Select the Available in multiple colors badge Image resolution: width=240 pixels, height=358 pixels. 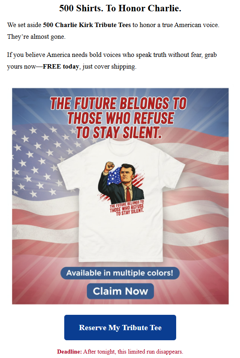click(120, 273)
